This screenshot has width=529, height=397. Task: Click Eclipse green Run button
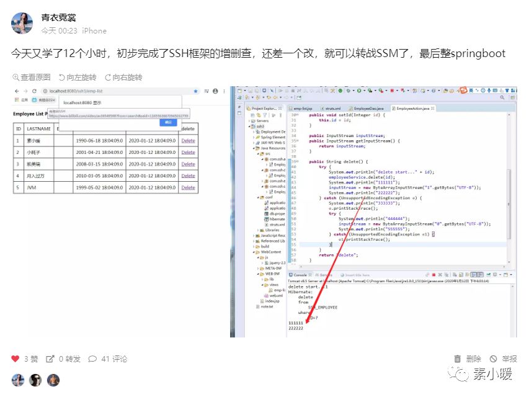[x=359, y=91]
